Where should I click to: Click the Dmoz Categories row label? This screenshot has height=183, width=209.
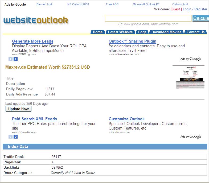pyautogui.click(x=18, y=173)
